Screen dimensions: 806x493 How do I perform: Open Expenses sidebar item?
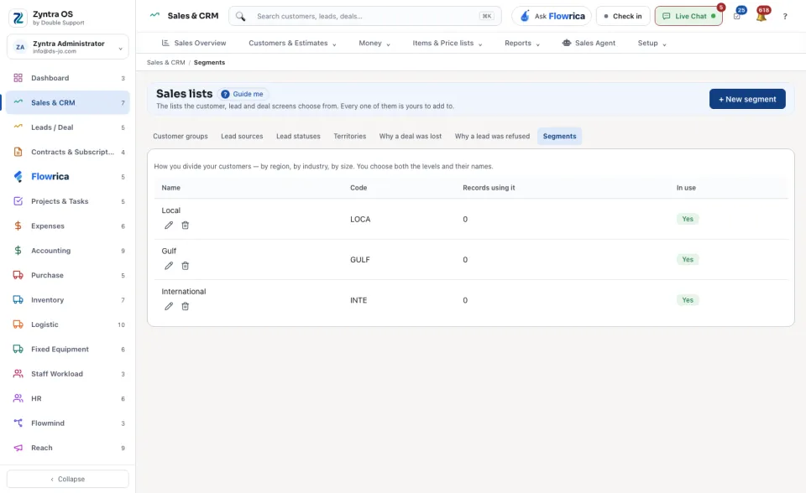point(68,226)
